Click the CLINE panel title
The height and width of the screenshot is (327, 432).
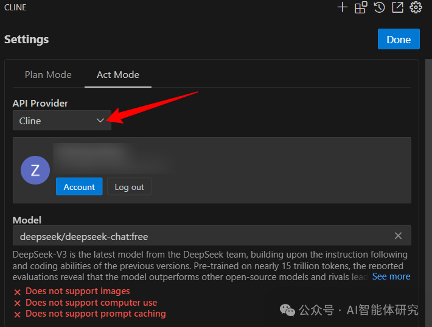pyautogui.click(x=15, y=7)
